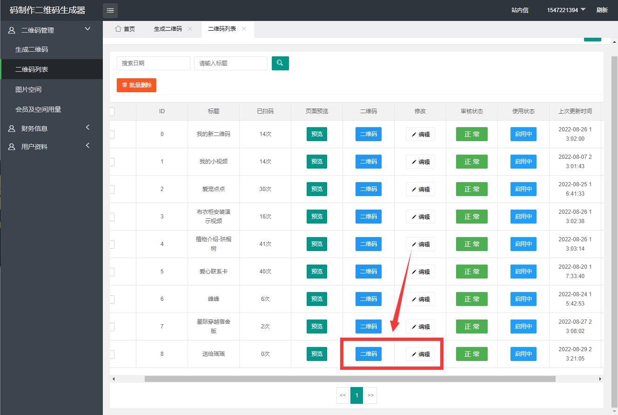This screenshot has height=415, width=618.
Task: Click pencil 编辑 for 爱心联系卡
Action: (420, 272)
